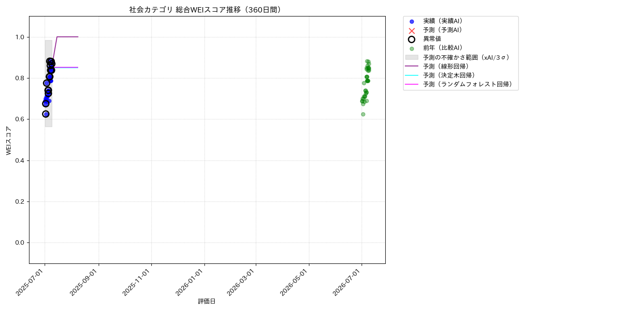Click the 予測の不確かさ範囲 legend label
Image resolution: width=625 pixels, height=312 pixels.
(467, 57)
